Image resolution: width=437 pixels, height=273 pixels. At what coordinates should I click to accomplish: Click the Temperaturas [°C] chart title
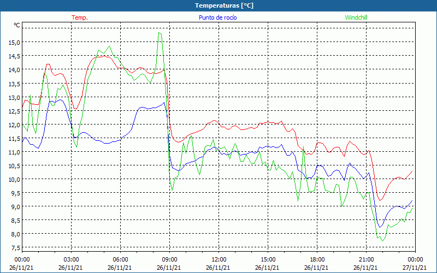(224, 5)
